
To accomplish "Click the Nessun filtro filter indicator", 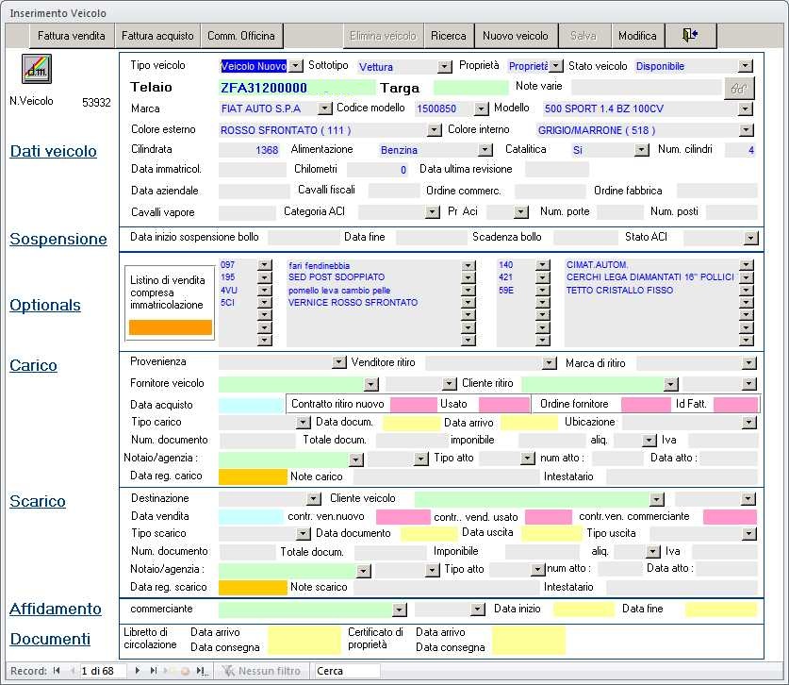I will [x=262, y=671].
